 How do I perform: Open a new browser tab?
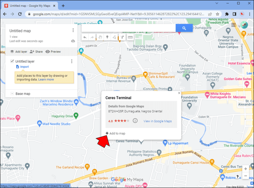63,6
